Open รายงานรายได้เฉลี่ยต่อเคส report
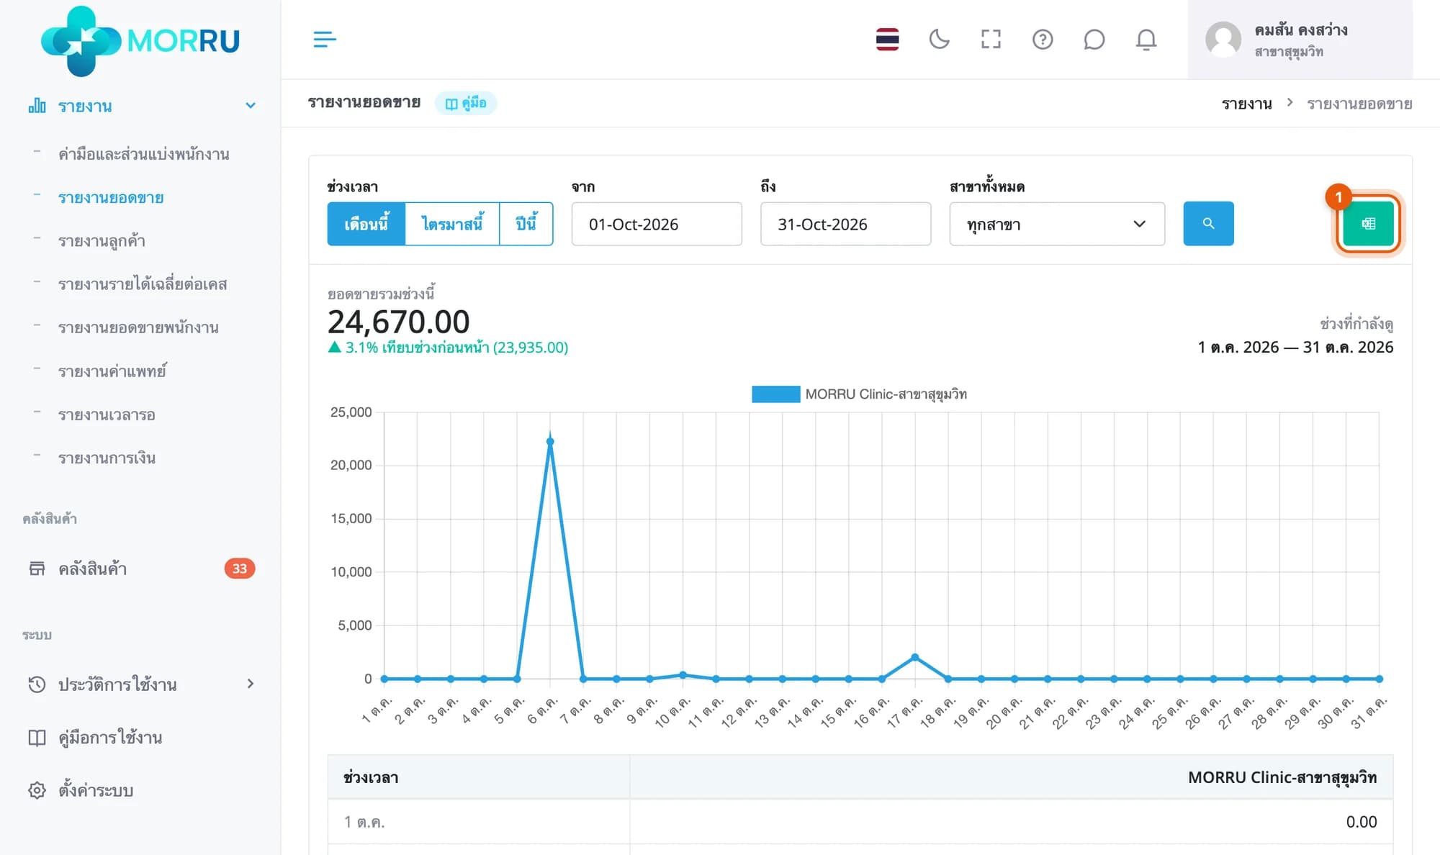Screen dimensions: 1440x855 point(143,284)
